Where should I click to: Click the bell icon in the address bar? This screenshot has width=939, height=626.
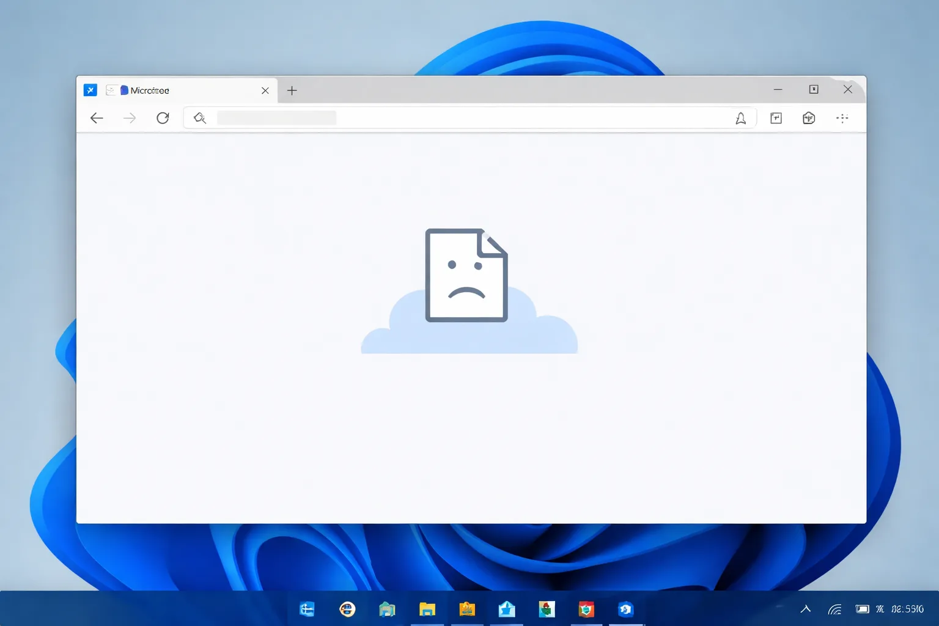[x=740, y=118]
